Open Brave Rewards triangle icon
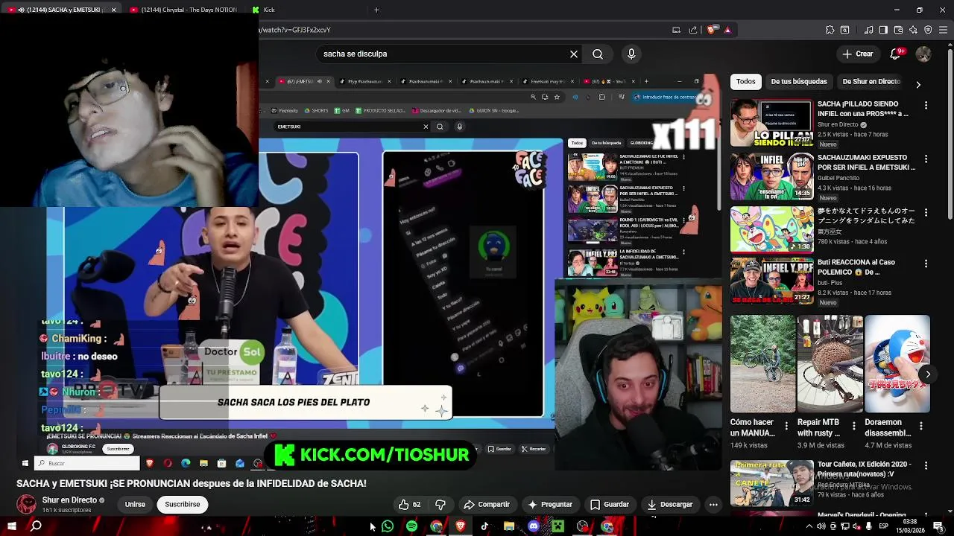Screen dimensions: 954x536 727,30
